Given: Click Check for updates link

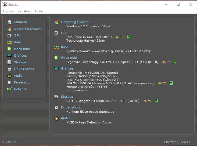Looking at the screenshot, I should pyautogui.click(x=178, y=142).
